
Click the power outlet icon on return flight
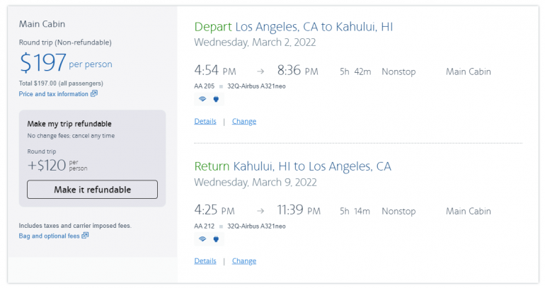point(216,239)
